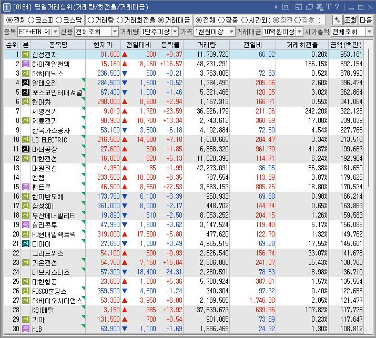Select the 거래회전율 radio button
This screenshot has height=338, width=376.
pos(119,20)
